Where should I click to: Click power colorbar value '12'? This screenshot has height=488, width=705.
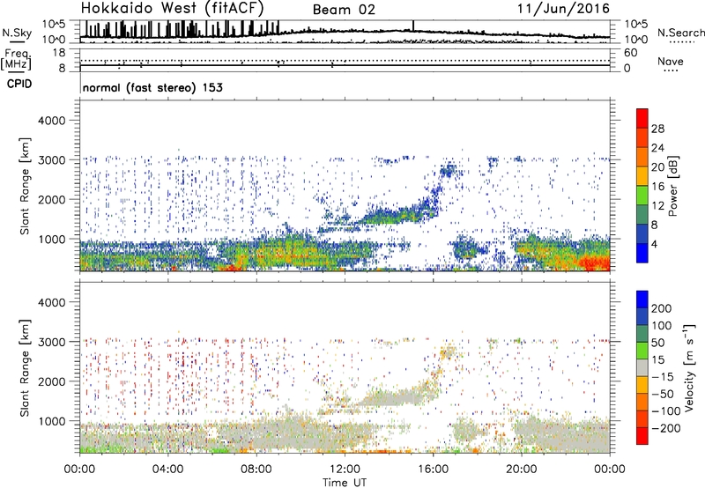pyautogui.click(x=657, y=206)
